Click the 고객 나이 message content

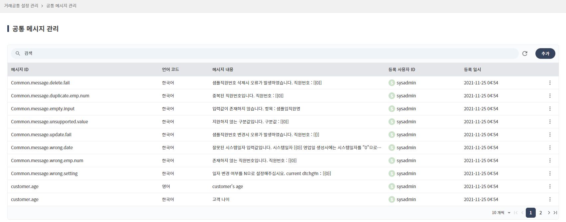pyautogui.click(x=221, y=199)
